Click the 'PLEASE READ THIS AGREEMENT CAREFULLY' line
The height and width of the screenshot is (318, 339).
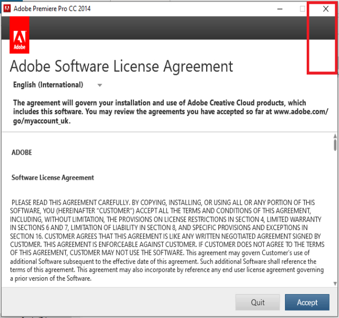(164, 202)
